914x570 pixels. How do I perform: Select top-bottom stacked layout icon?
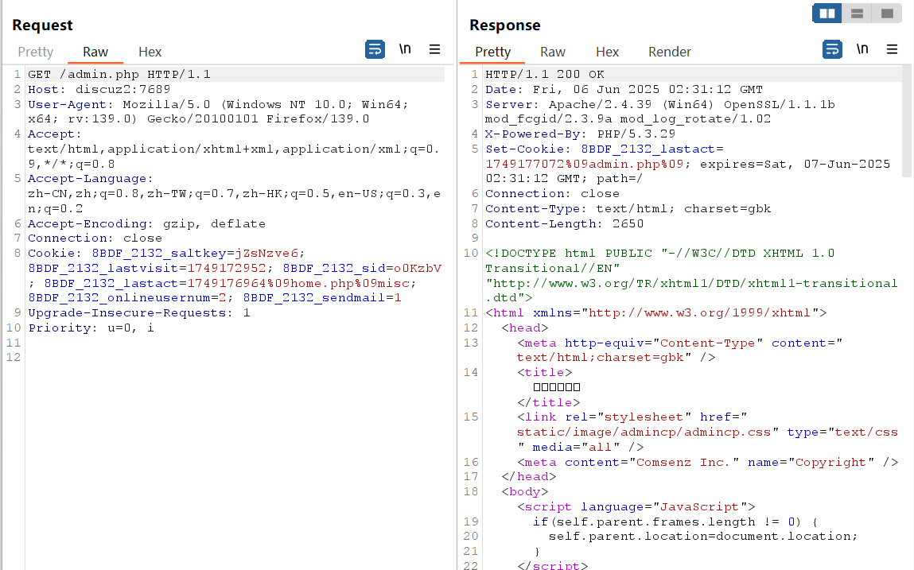click(x=857, y=14)
